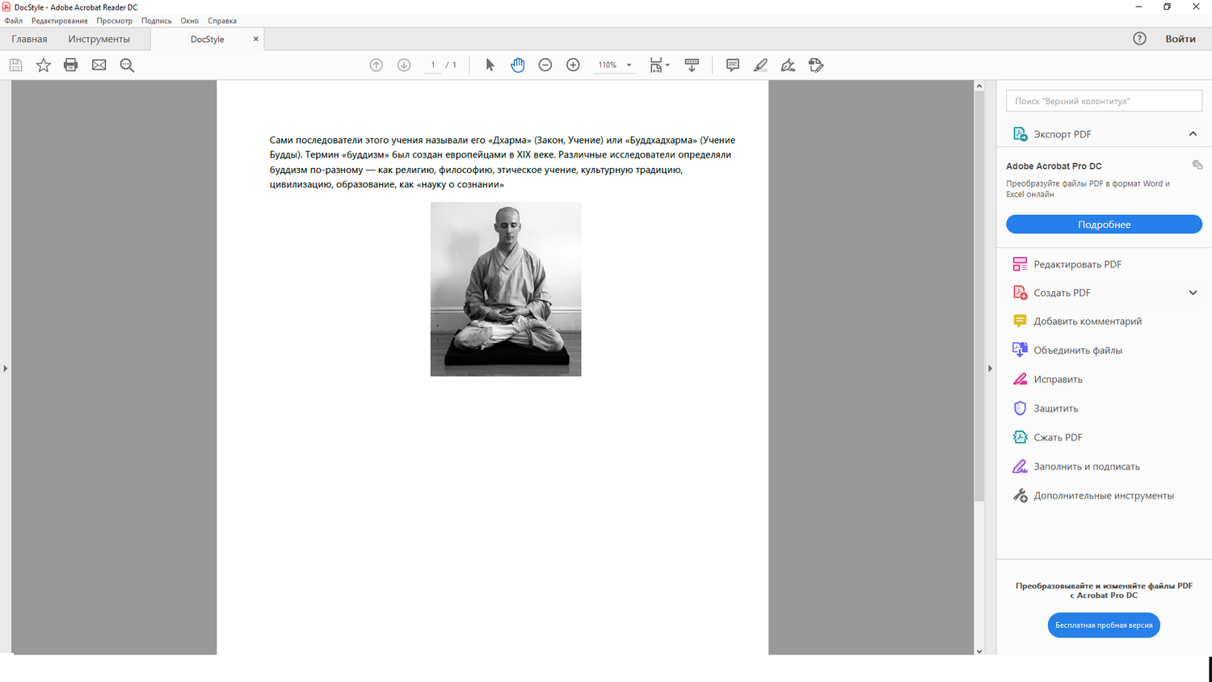The height and width of the screenshot is (682, 1212).
Task: Select the DocStyle document tab
Action: 207,39
